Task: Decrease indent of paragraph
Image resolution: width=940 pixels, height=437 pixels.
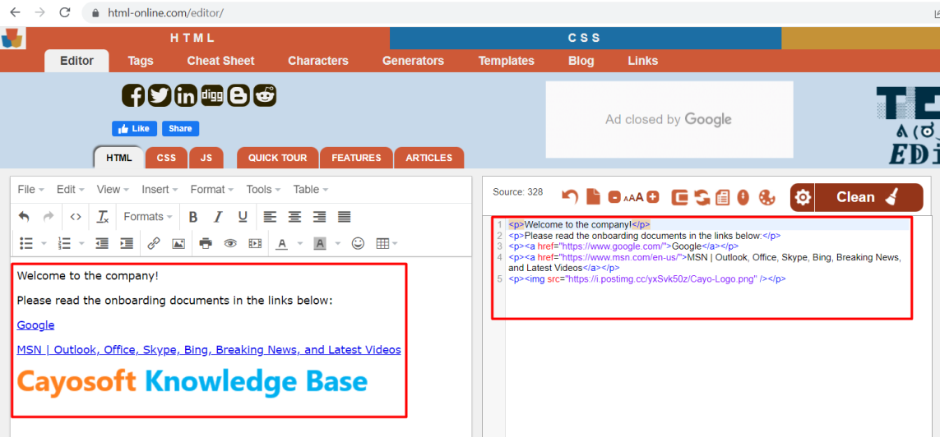Action: (102, 243)
